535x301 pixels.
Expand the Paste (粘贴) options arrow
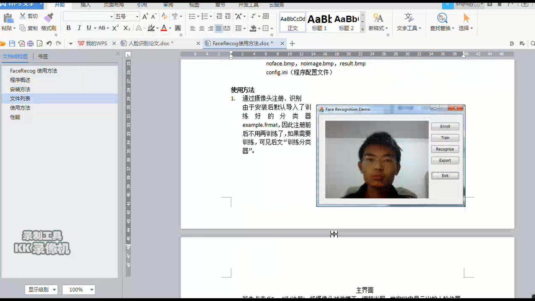(x=14, y=28)
